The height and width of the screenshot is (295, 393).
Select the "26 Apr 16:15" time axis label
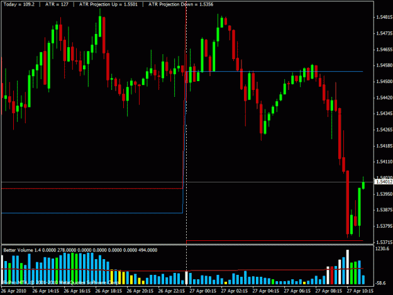click(77, 291)
